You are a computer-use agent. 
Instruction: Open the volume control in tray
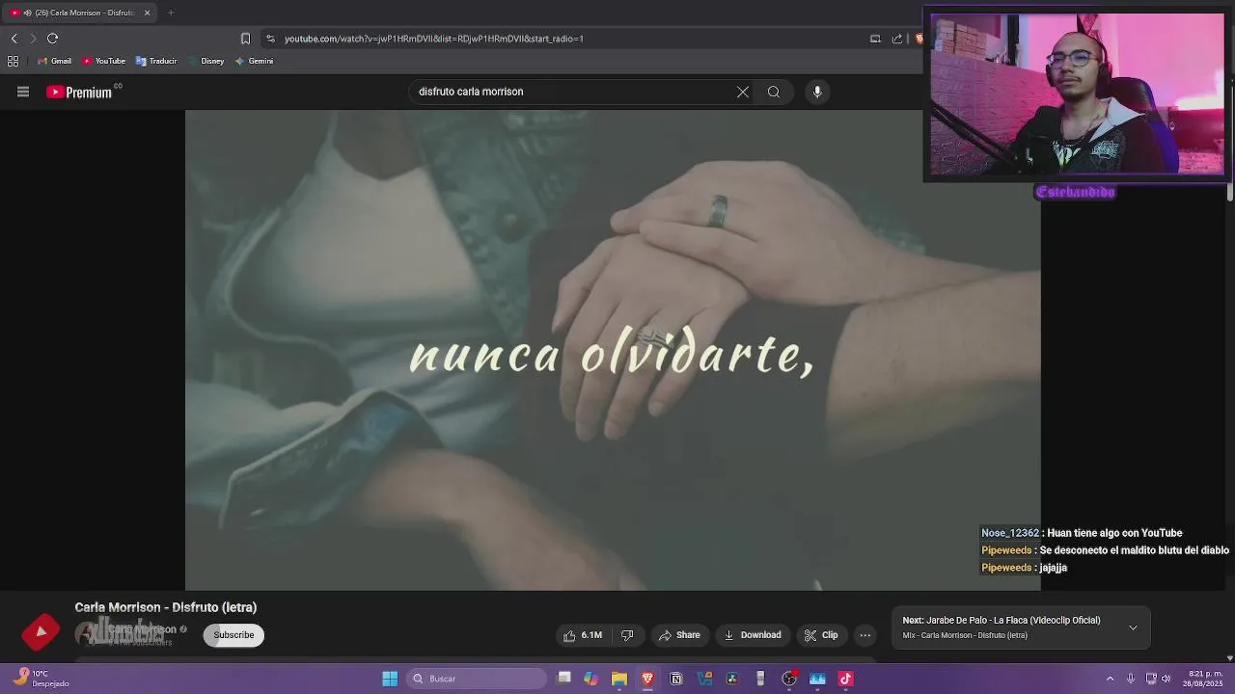pos(1166,679)
